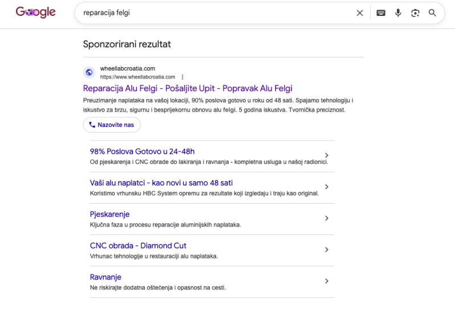Image resolution: width=455 pixels, height=309 pixels.
Task: Open 'CNC obrada - Diamond Cut' sitelink
Action: pos(138,246)
